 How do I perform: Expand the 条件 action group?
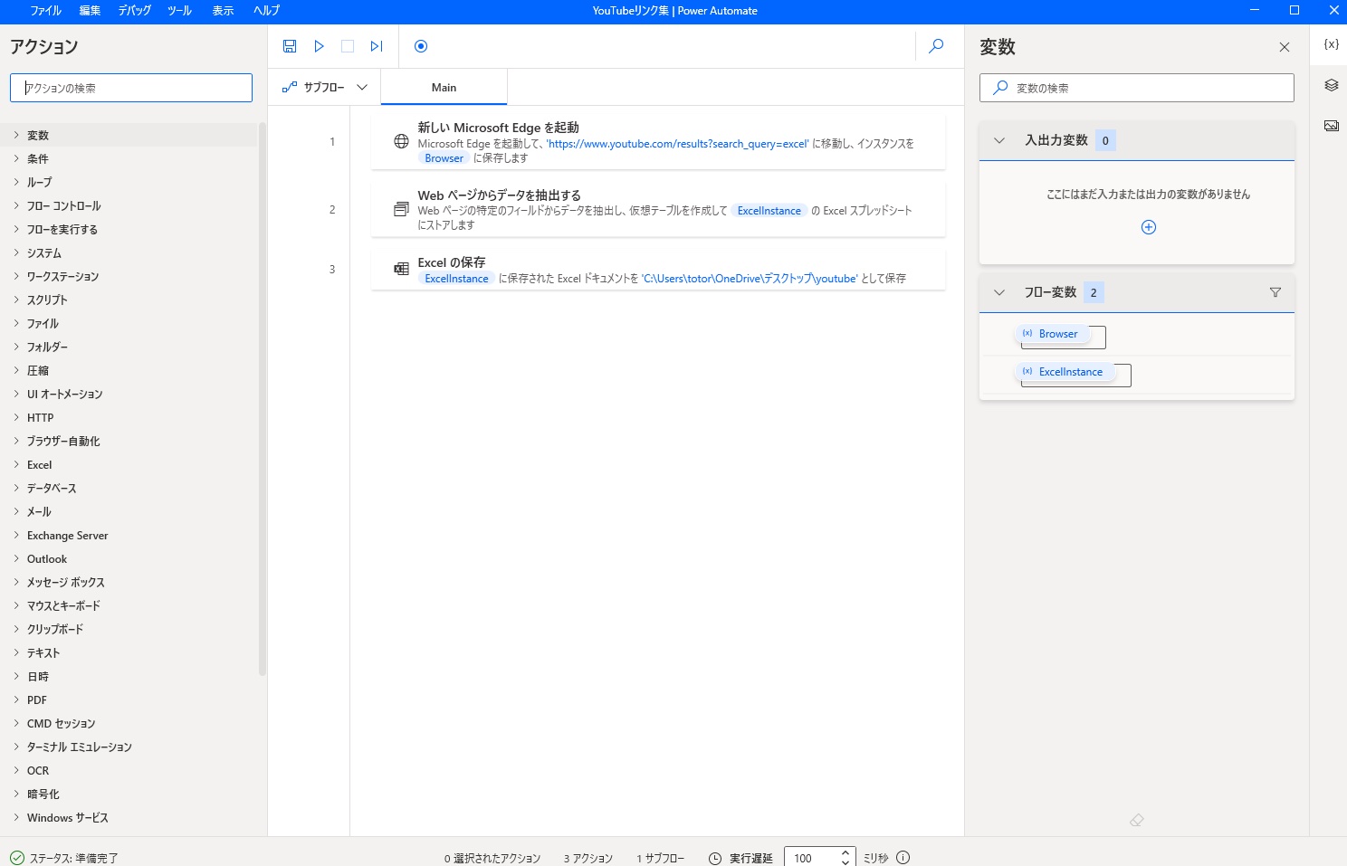[16, 158]
